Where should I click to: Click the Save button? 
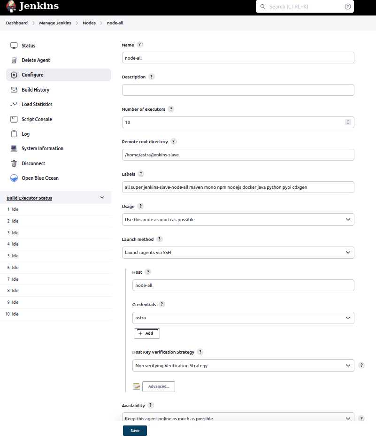point(135,431)
